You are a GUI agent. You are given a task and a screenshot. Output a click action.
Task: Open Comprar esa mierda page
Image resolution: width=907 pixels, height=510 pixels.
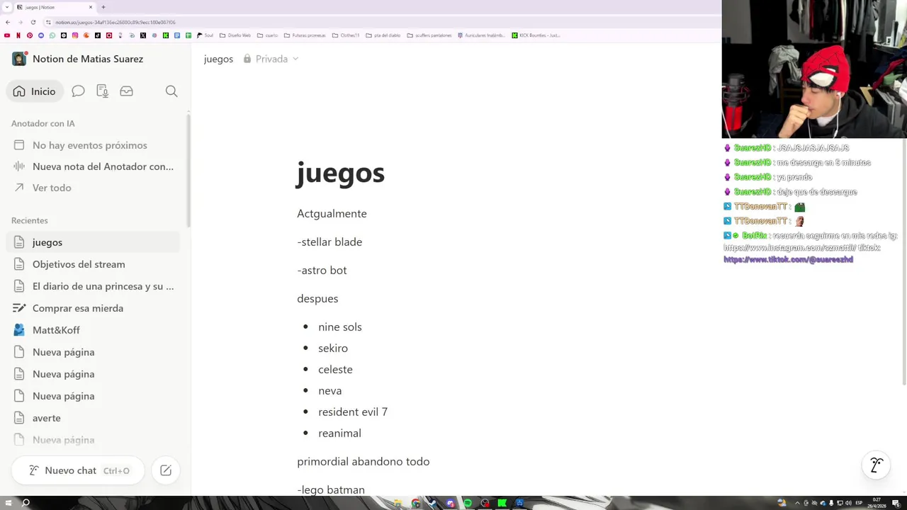click(x=93, y=308)
